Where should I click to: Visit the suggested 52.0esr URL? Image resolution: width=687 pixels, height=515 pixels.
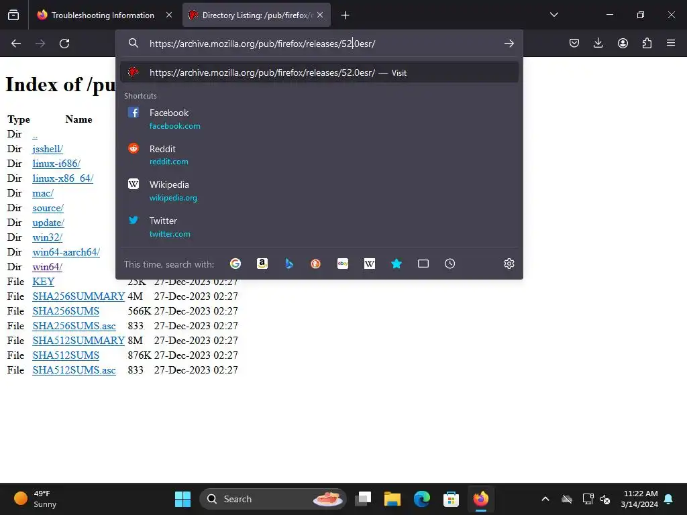coord(319,72)
